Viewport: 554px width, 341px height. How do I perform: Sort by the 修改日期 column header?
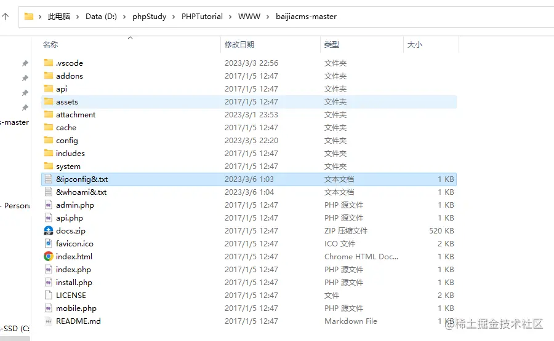pyautogui.click(x=239, y=44)
